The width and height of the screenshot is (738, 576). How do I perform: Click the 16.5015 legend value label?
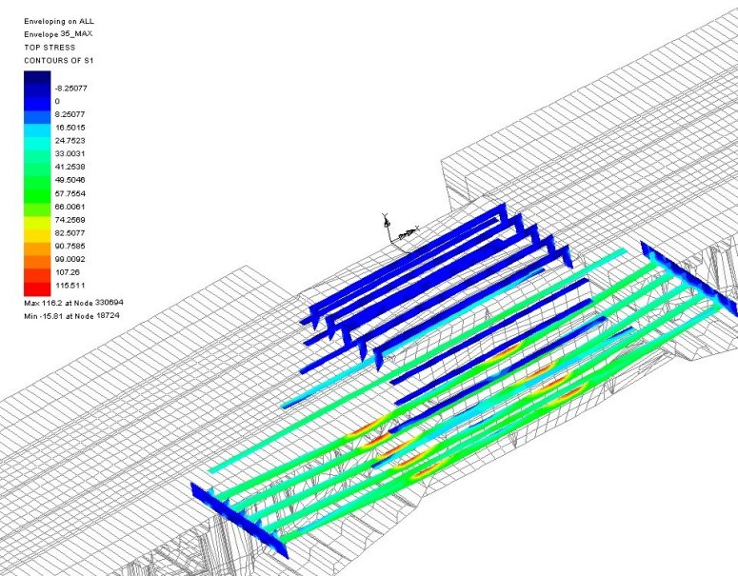[x=72, y=126]
